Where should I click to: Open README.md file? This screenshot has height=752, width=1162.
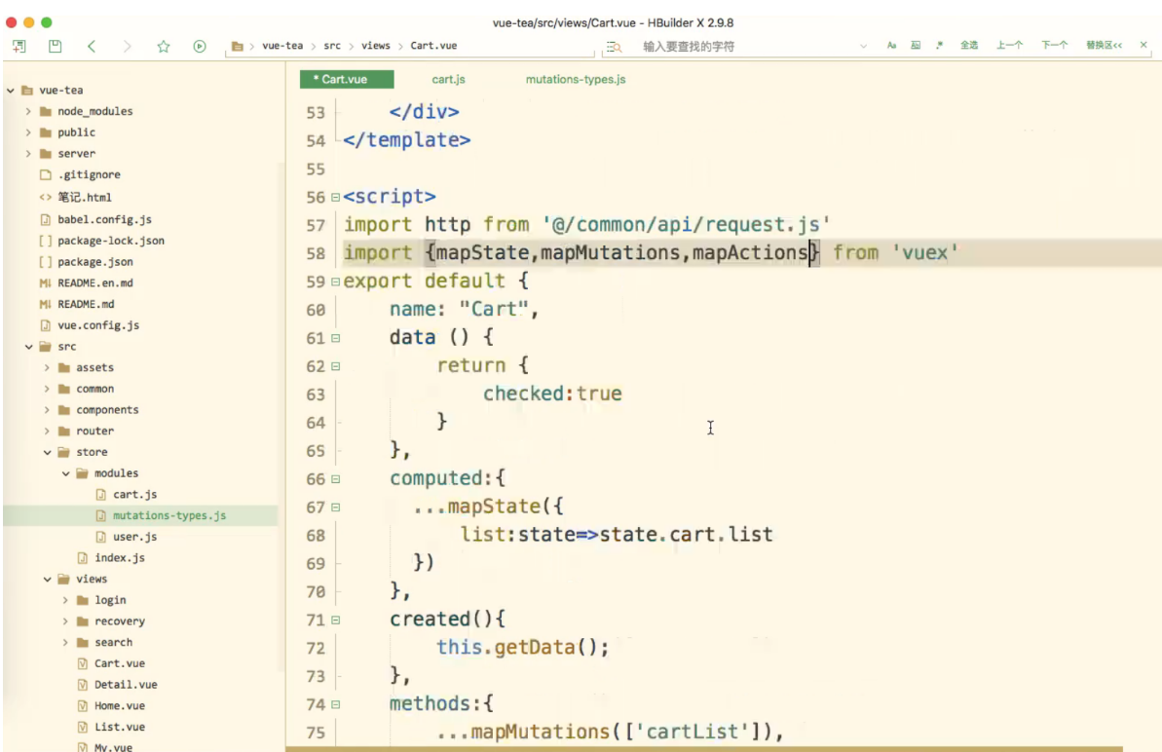pyautogui.click(x=86, y=304)
